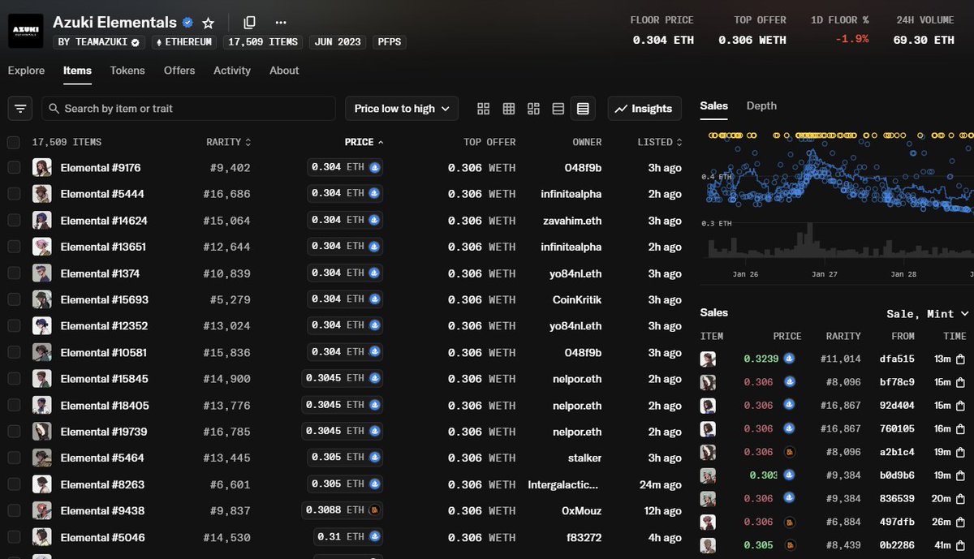Click the ETHEREUM chain badge
The height and width of the screenshot is (559, 974).
point(184,42)
